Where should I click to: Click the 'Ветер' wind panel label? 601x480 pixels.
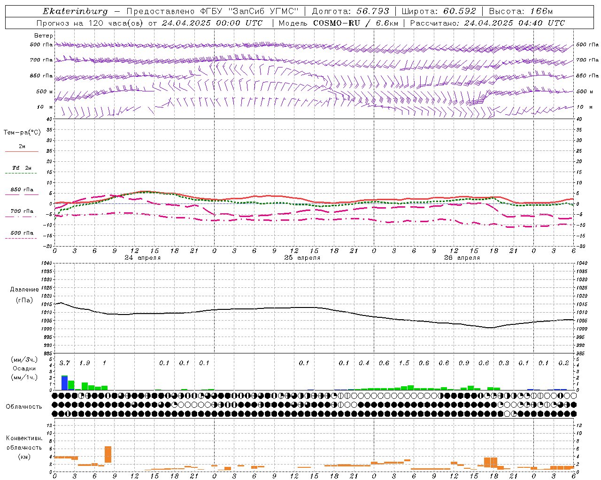(x=44, y=36)
